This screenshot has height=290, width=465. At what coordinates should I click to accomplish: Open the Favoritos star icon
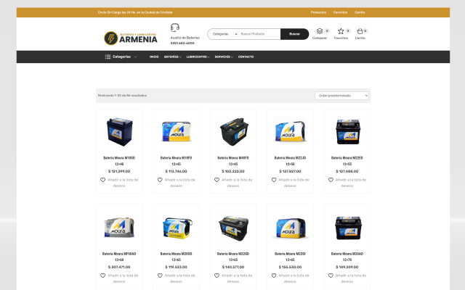tap(341, 31)
